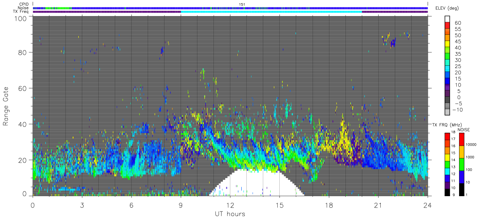This screenshot has height=222, width=481.
Task: Pick the white top swatch in ELEV colorbar
Action: 447,19
